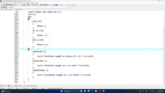Click the Profile analysis toolbar icon
165x93 pixels.
[x=55, y=5]
